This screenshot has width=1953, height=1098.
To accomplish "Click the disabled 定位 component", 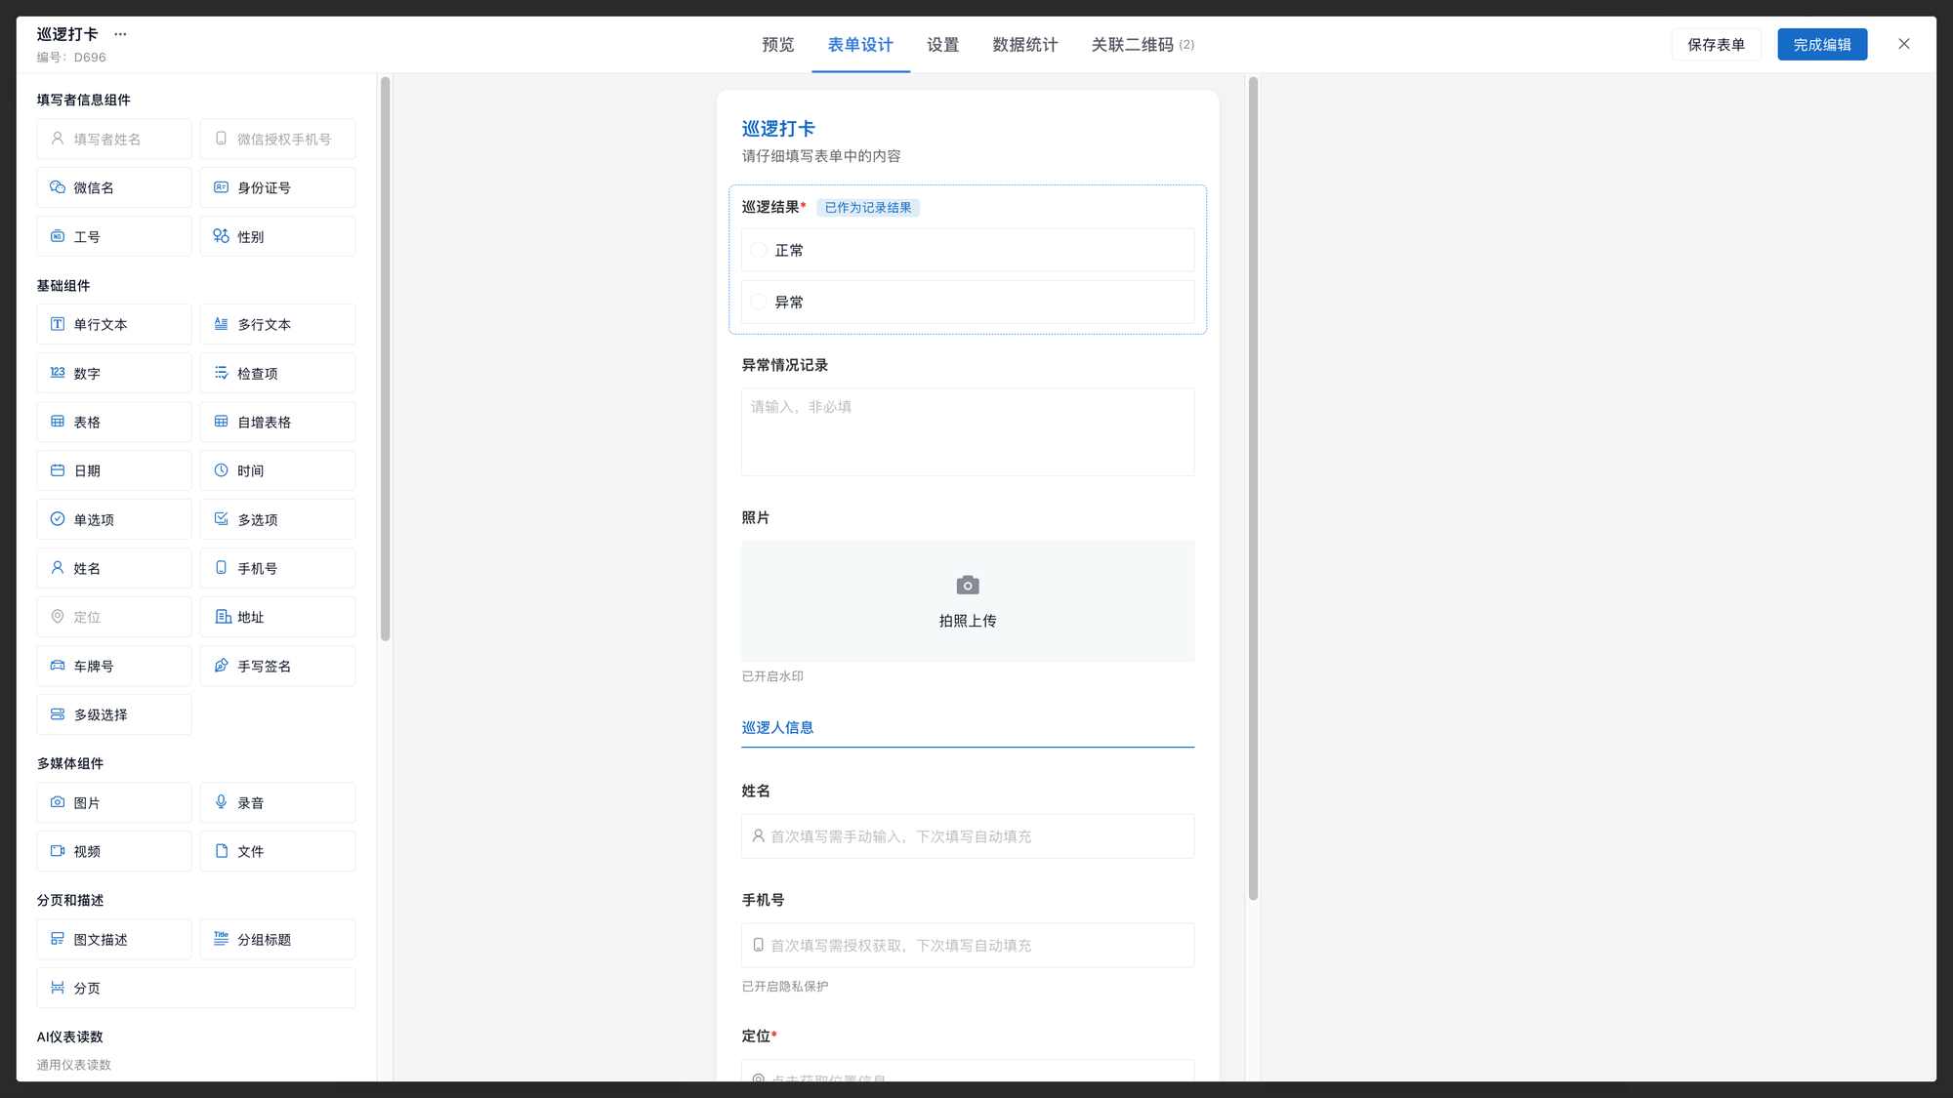I will (114, 617).
